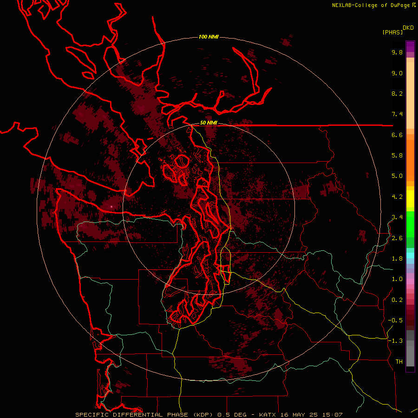This screenshot has width=418, height=418.
Task: Click the cyan segment of the colorbar
Action: coord(410,255)
